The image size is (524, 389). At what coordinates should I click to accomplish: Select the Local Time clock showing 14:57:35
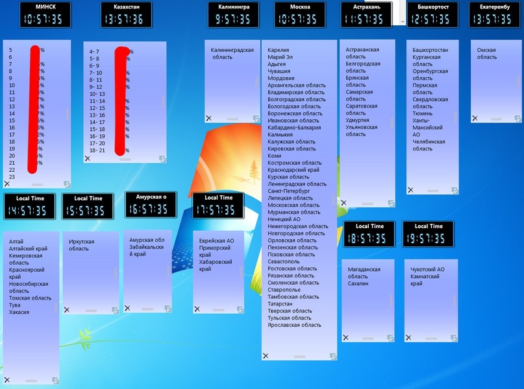(x=30, y=206)
